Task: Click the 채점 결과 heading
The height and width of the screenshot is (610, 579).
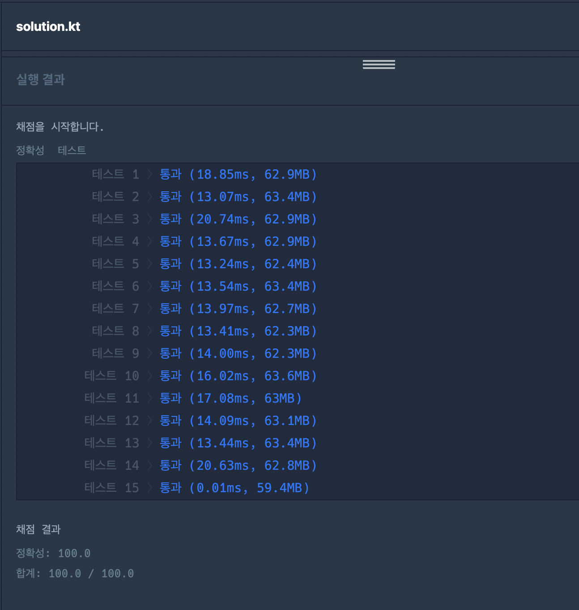Action: [38, 529]
